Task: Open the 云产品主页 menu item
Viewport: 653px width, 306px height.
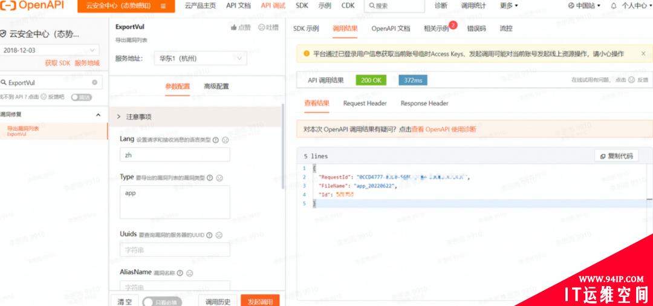Action: click(x=200, y=6)
